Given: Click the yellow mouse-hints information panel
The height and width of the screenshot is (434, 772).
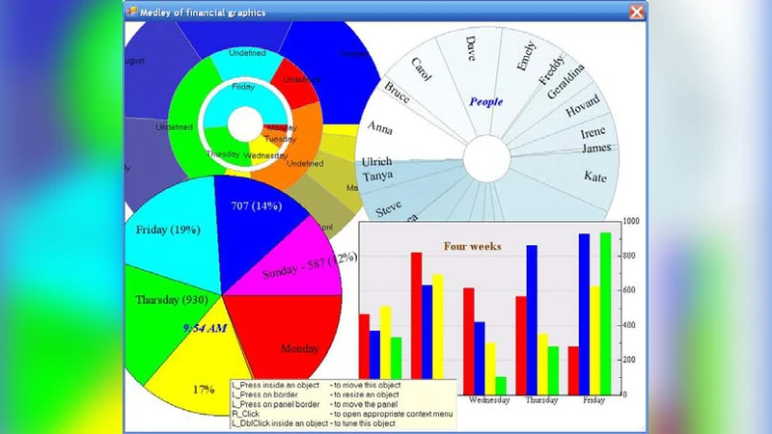Looking at the screenshot, I should click(343, 404).
